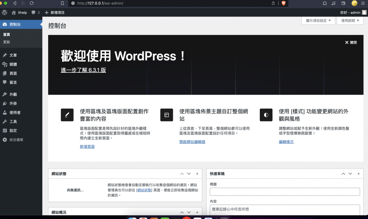
Task: Click the yellow browser profile avatar
Action: coord(354,3)
